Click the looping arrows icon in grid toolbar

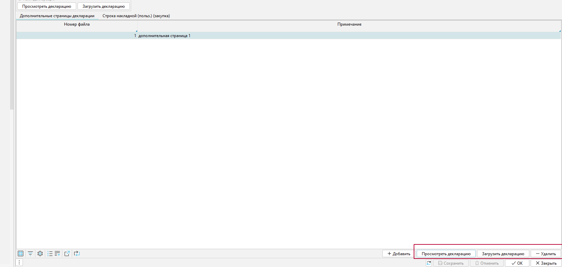pos(77,254)
